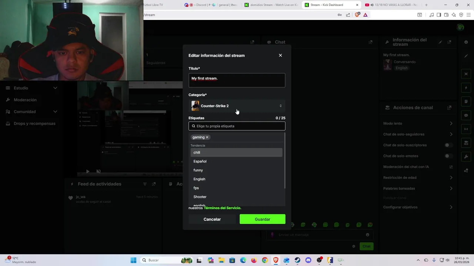Switch to domidios Stream Kick tab
This screenshot has height=266, width=474.
click(271, 5)
